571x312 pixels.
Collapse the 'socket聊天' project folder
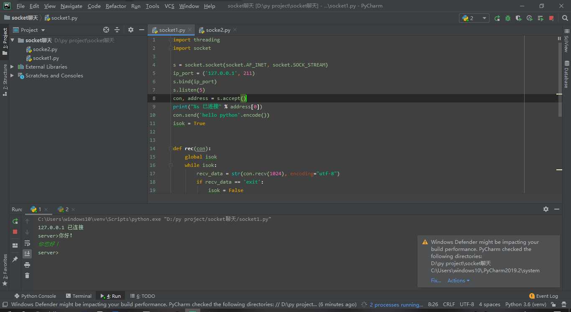coord(12,41)
